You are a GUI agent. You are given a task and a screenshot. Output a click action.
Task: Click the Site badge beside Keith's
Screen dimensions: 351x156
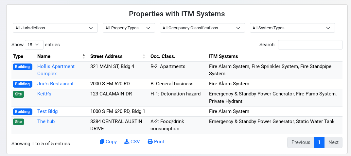19,94
